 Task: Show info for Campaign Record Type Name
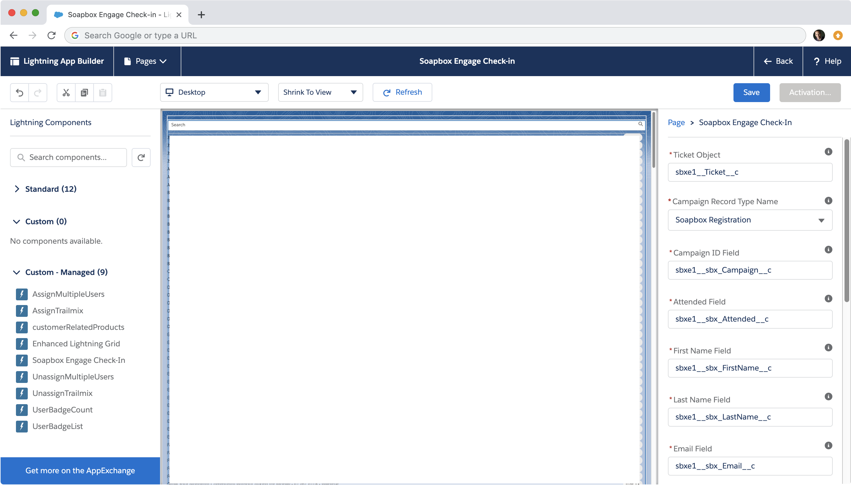(x=828, y=201)
